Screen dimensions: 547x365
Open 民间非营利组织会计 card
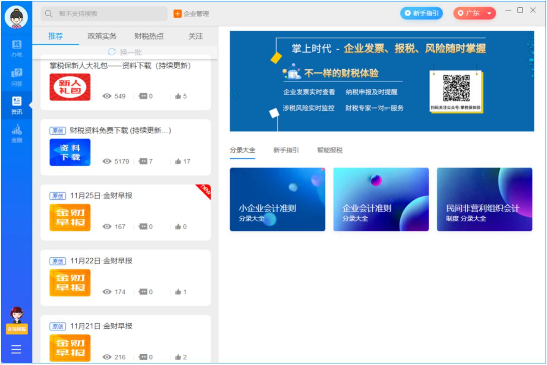click(x=484, y=199)
